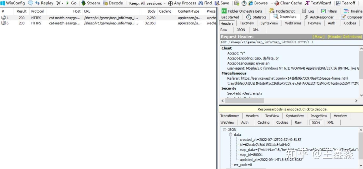The height and width of the screenshot is (169, 363).
Task: Open the Timeline tab
Action: (x=353, y=11)
